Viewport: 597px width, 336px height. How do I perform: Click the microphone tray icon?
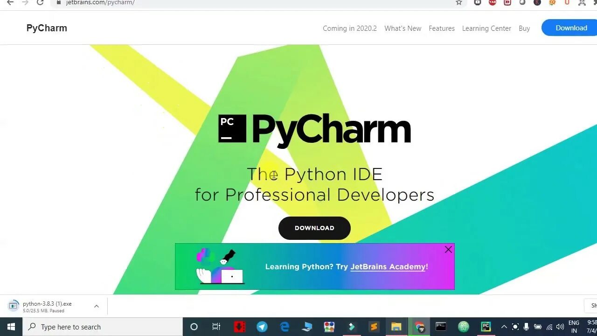point(526,327)
